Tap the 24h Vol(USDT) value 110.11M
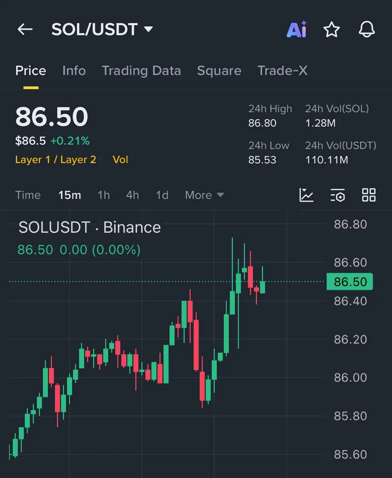 pyautogui.click(x=327, y=160)
